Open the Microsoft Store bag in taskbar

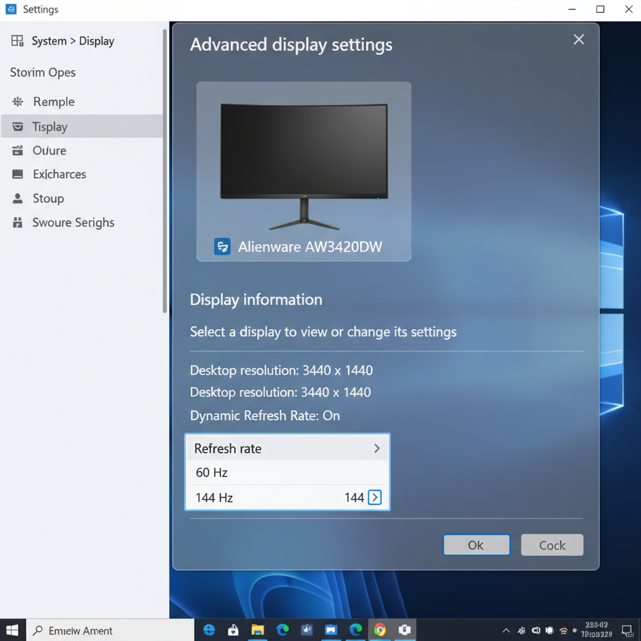[233, 630]
